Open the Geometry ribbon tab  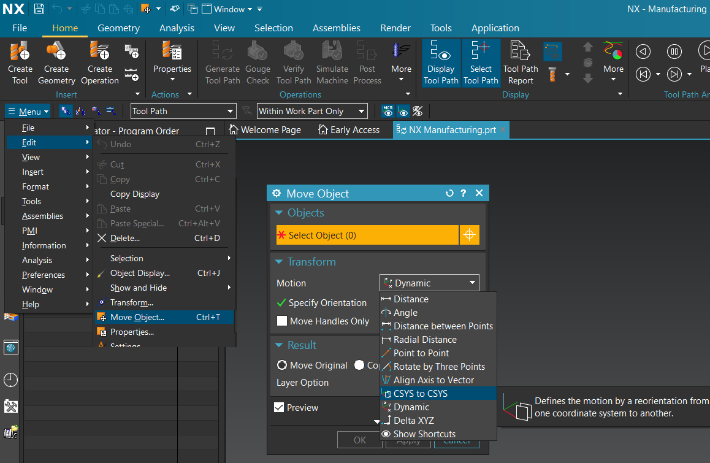click(118, 28)
